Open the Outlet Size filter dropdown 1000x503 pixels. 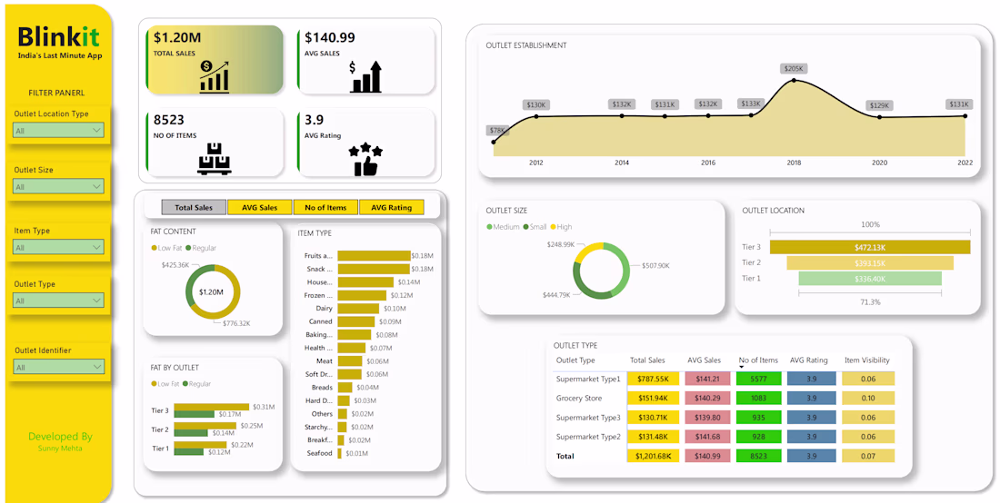pos(58,186)
